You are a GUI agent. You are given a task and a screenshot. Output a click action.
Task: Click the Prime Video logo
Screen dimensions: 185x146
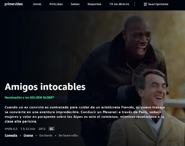tap(14, 4)
